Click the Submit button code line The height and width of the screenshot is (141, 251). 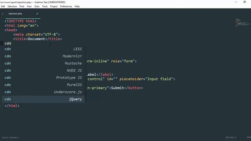coord(115,88)
